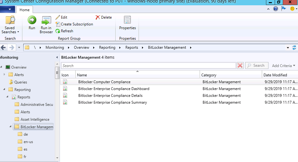Select Queries in the tree

(21, 82)
